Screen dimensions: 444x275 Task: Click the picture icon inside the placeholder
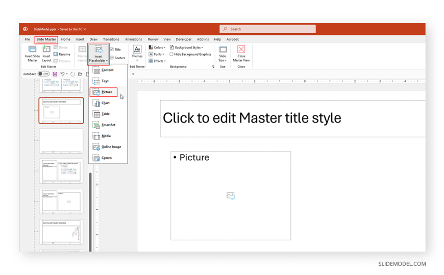click(x=231, y=196)
